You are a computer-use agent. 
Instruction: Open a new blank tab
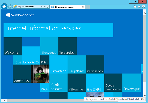[87, 7]
